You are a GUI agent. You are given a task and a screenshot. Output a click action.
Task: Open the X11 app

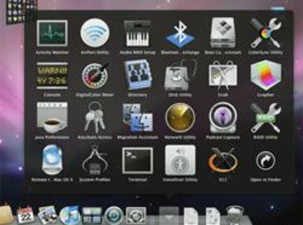(x=223, y=160)
